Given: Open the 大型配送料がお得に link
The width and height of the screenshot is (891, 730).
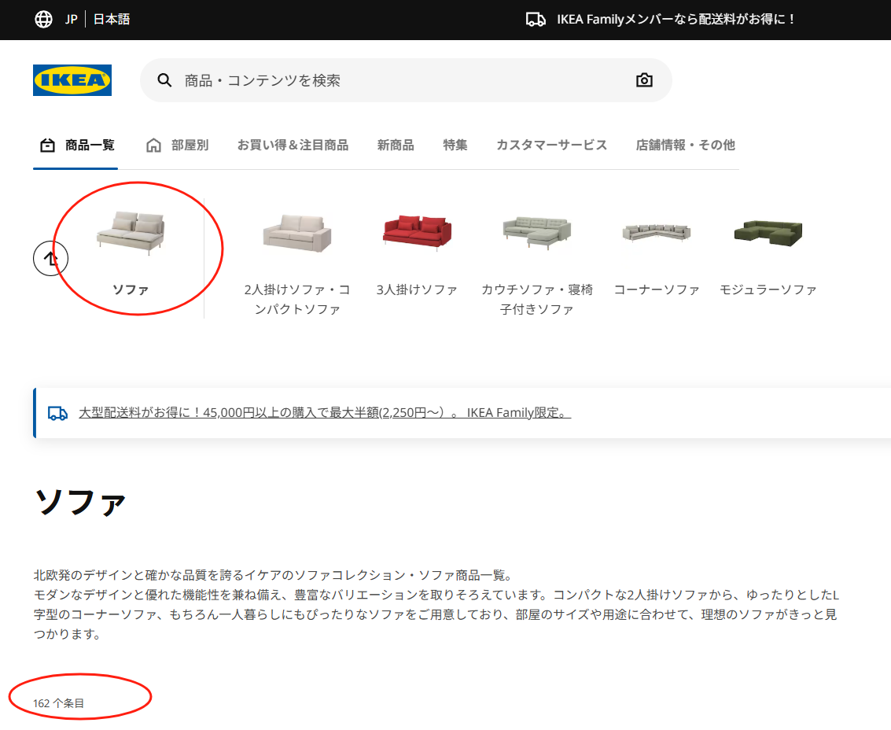Looking at the screenshot, I should 324,412.
